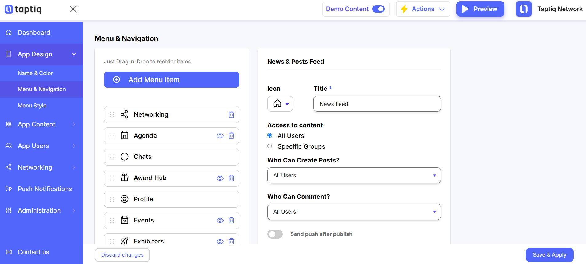Toggle visibility of the Agenda item
This screenshot has width=586, height=264.
(x=220, y=136)
